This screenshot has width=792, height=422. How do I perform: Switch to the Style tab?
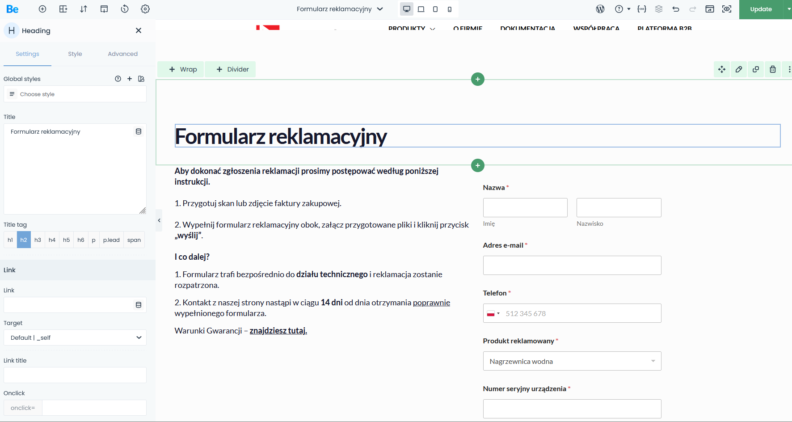coord(75,54)
